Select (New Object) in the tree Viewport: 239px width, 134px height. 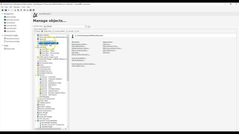tap(44, 35)
